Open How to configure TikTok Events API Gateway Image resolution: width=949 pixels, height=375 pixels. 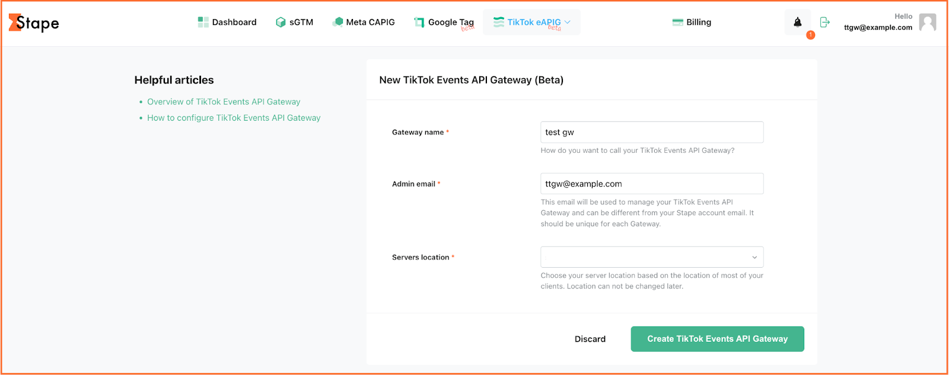234,118
